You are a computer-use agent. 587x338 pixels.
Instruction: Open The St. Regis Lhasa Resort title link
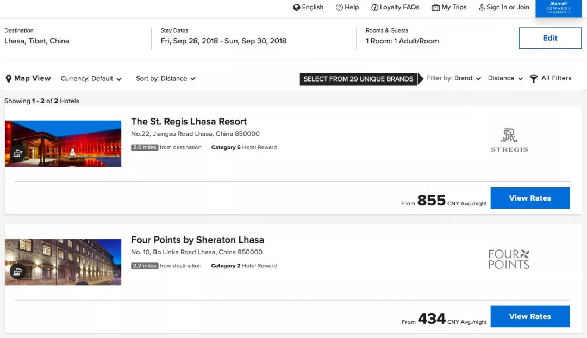(x=189, y=122)
